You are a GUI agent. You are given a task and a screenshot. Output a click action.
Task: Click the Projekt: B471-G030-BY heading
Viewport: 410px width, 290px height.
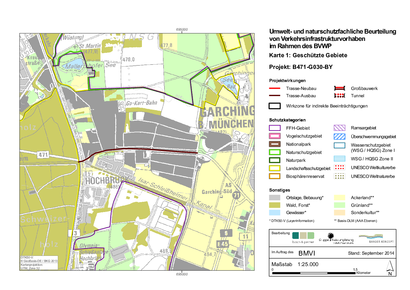click(x=301, y=67)
